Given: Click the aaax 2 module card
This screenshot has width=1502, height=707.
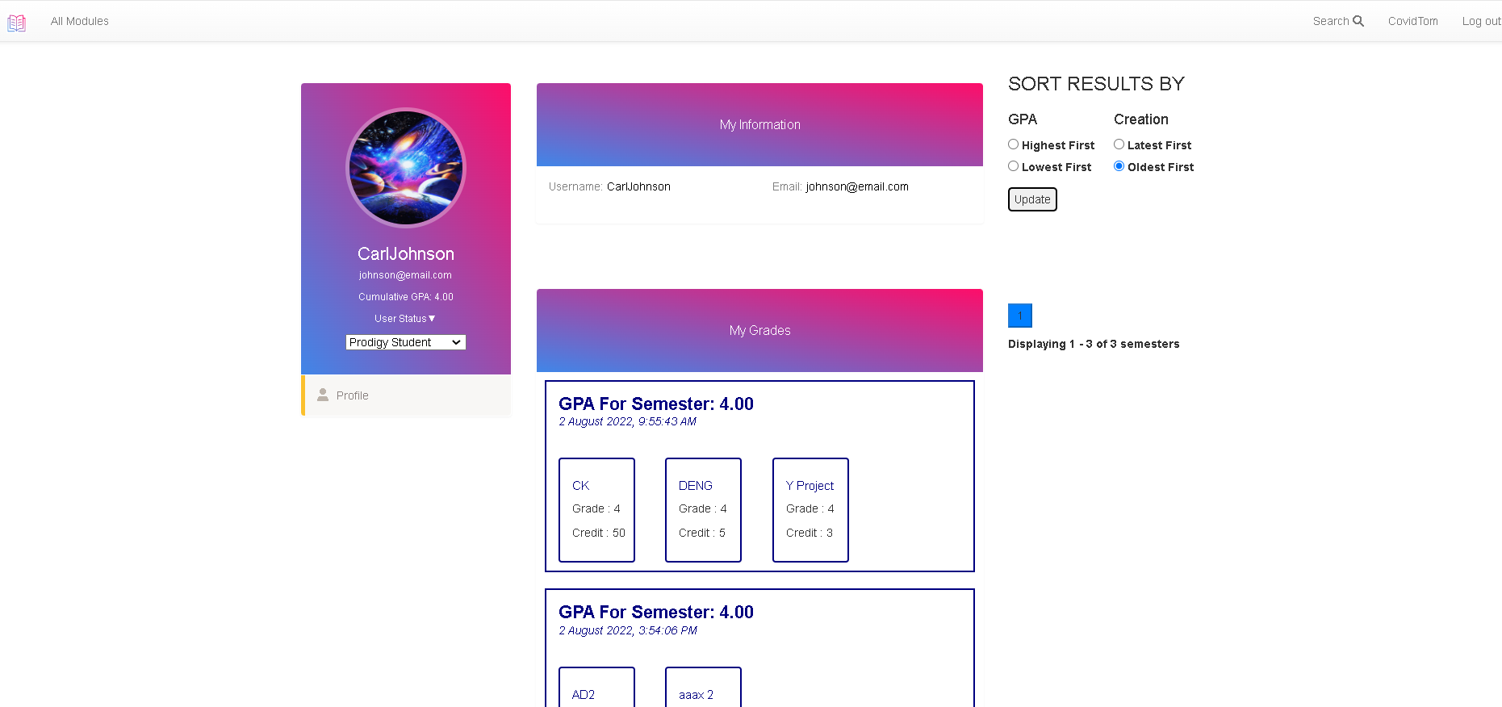Looking at the screenshot, I should click(x=703, y=688).
